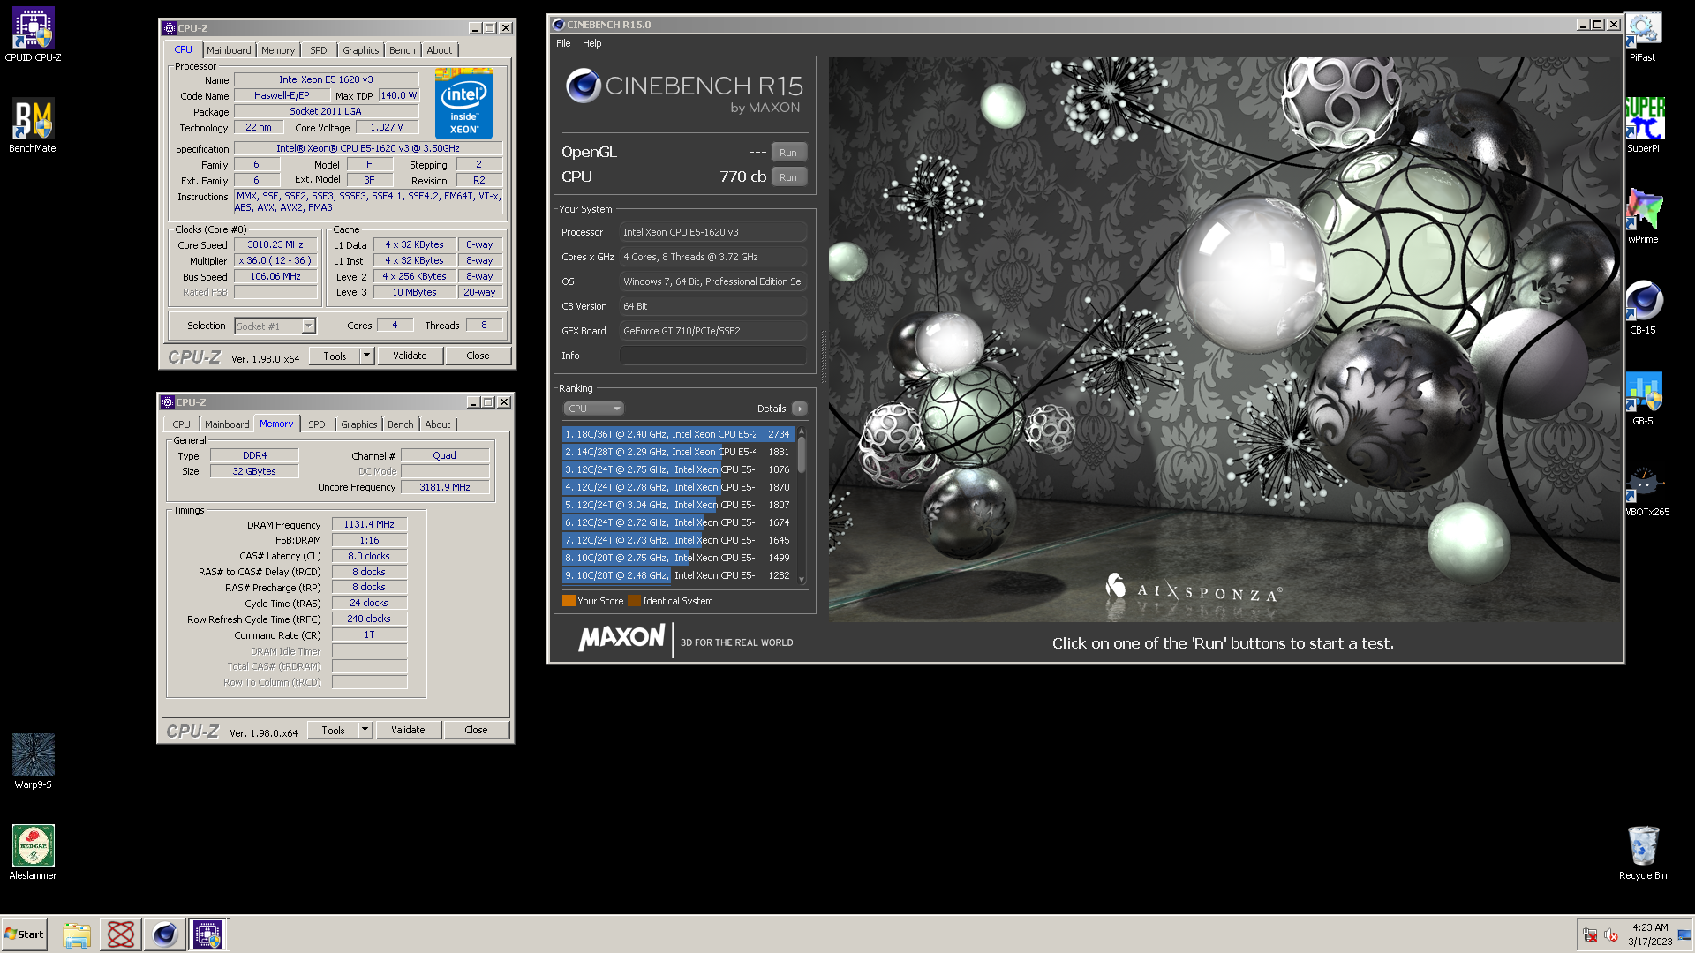Screen dimensions: 1695x953
Task: Open Socket #1 selection dropdown
Action: coord(275,326)
